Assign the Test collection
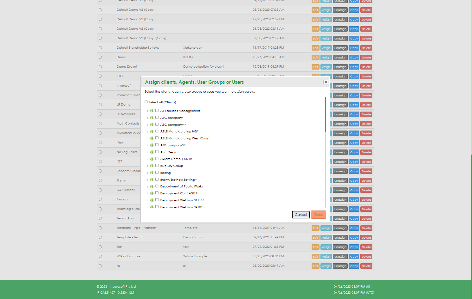 tap(326, 247)
